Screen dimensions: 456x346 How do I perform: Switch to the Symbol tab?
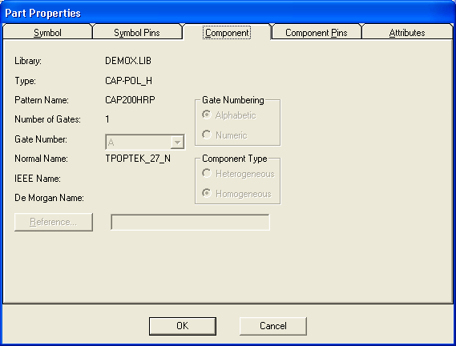47,32
